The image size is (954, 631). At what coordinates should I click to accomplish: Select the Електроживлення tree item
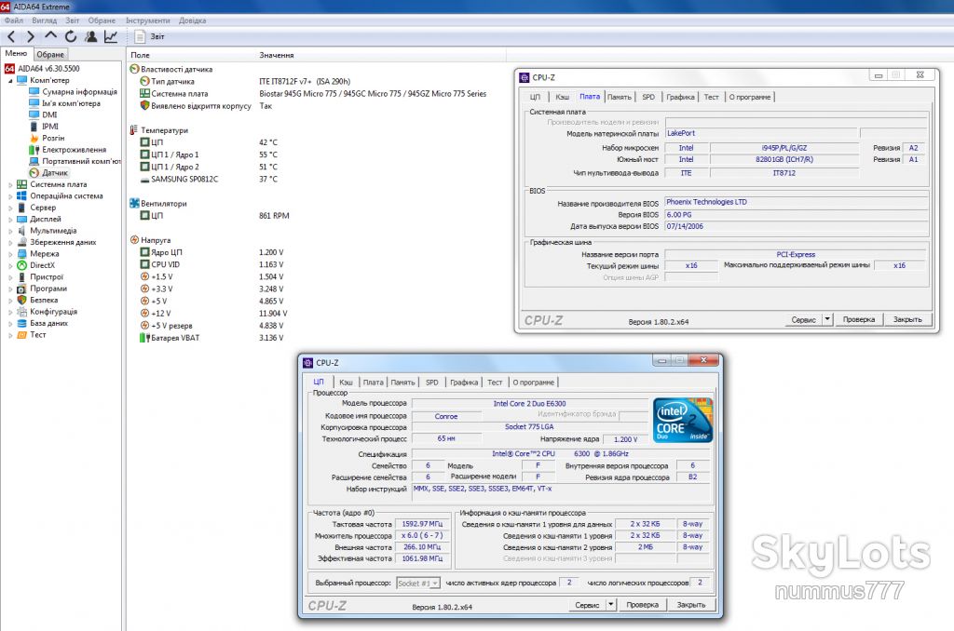67,150
